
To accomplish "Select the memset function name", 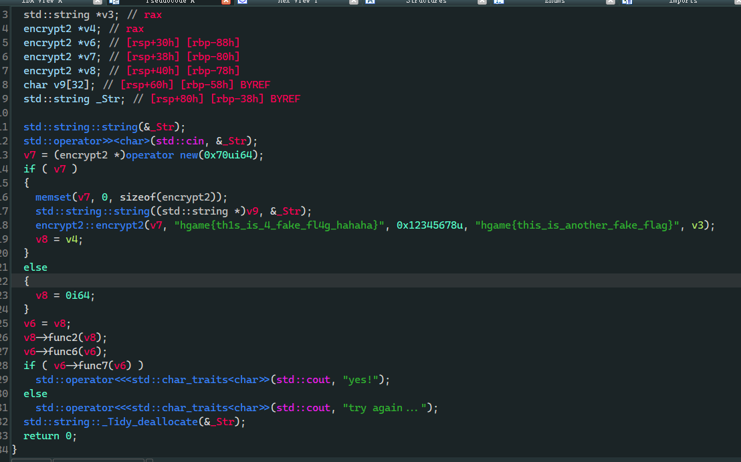I will (x=54, y=197).
